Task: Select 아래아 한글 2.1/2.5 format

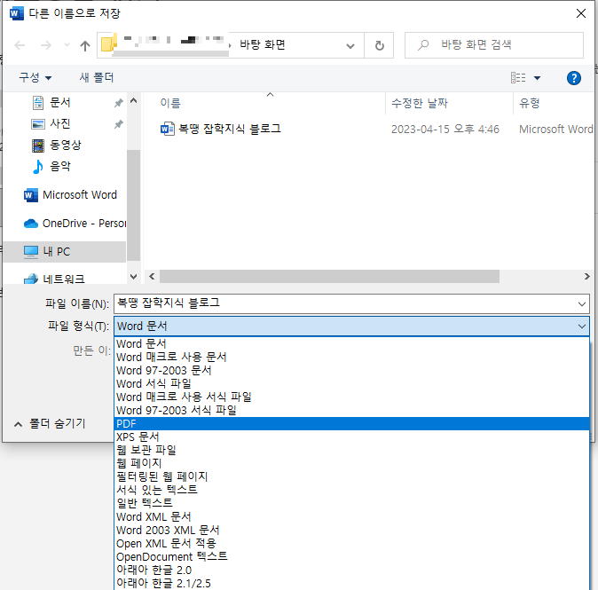Action: pyautogui.click(x=351, y=584)
